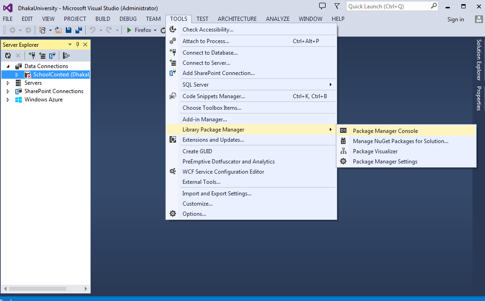
Task: Expand the Windows Azure node
Action: [8, 100]
